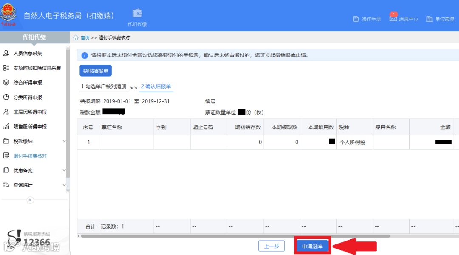This screenshot has width=459, height=255.
Task: Click the 税款缴纳 folder icon
Action: tap(6, 141)
